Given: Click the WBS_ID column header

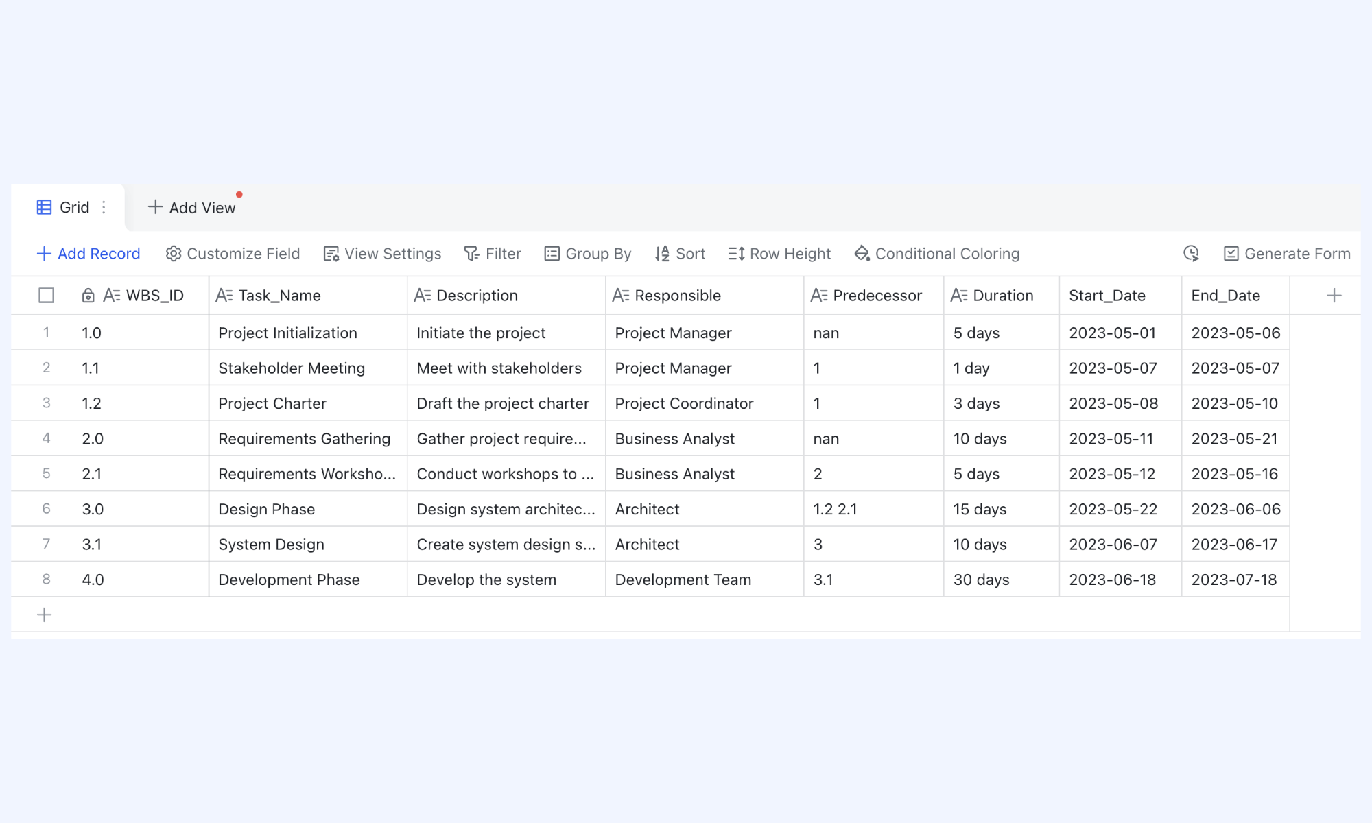Looking at the screenshot, I should click(x=141, y=296).
